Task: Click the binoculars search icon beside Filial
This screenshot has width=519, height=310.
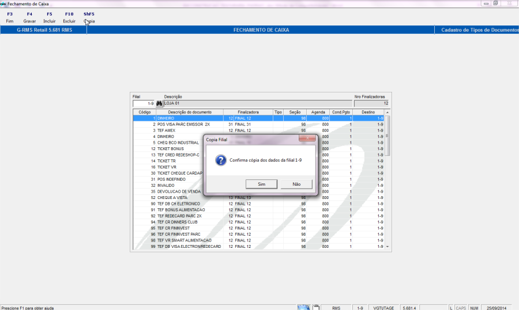Action: point(159,104)
